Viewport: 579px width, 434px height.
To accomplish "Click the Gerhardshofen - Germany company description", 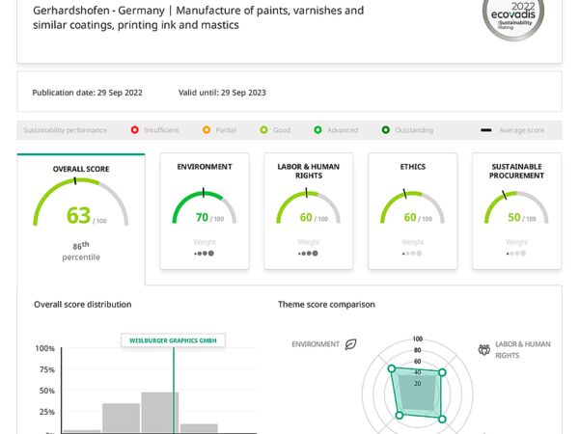I will 198,17.
